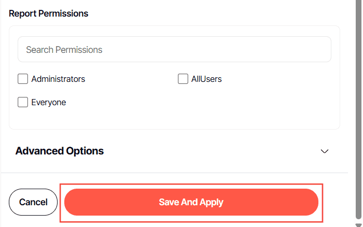This screenshot has width=363, height=227.
Task: Open the Advanced Options section heading
Action: (x=60, y=151)
